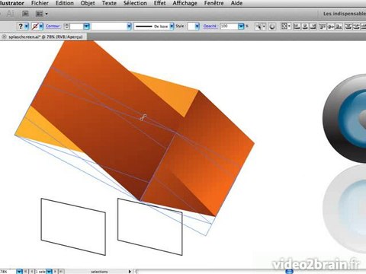Select the blue glossy button artwork

pyautogui.click(x=345, y=119)
